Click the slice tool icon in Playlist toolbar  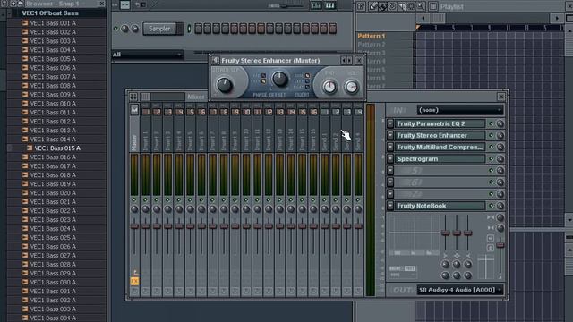(402, 6)
